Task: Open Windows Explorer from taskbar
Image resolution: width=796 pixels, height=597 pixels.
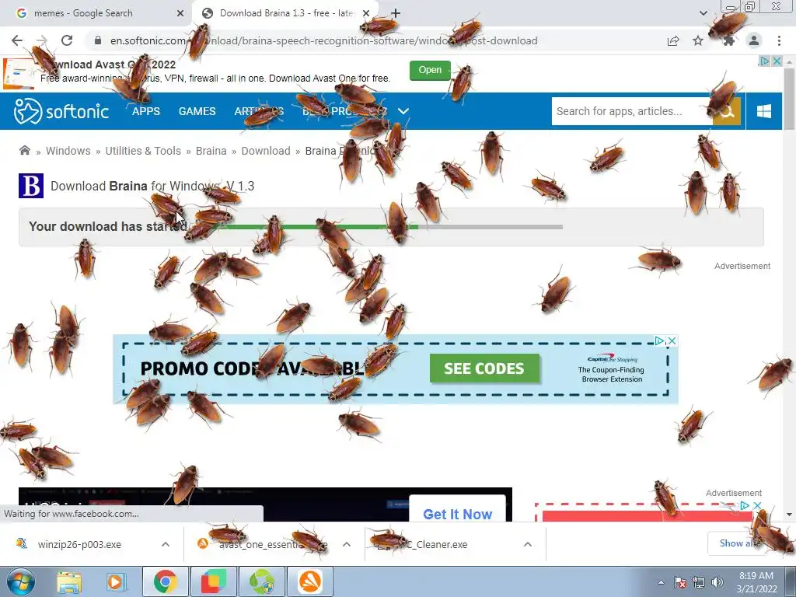Action: pos(69,581)
